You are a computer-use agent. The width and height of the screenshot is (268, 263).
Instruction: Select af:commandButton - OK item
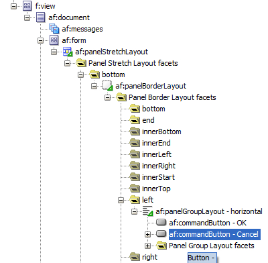(x=208, y=223)
